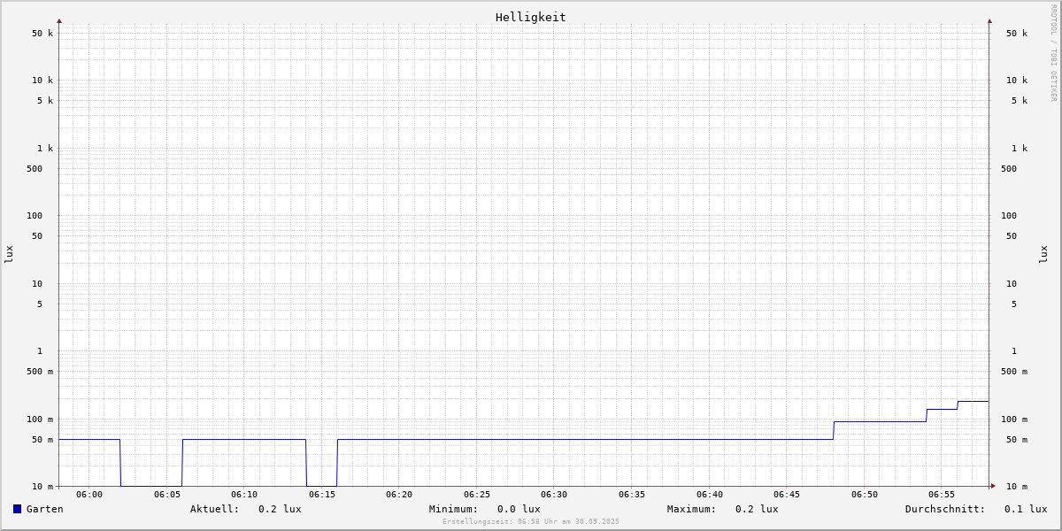Click the 06:00 time axis label
The image size is (1062, 531).
(89, 495)
